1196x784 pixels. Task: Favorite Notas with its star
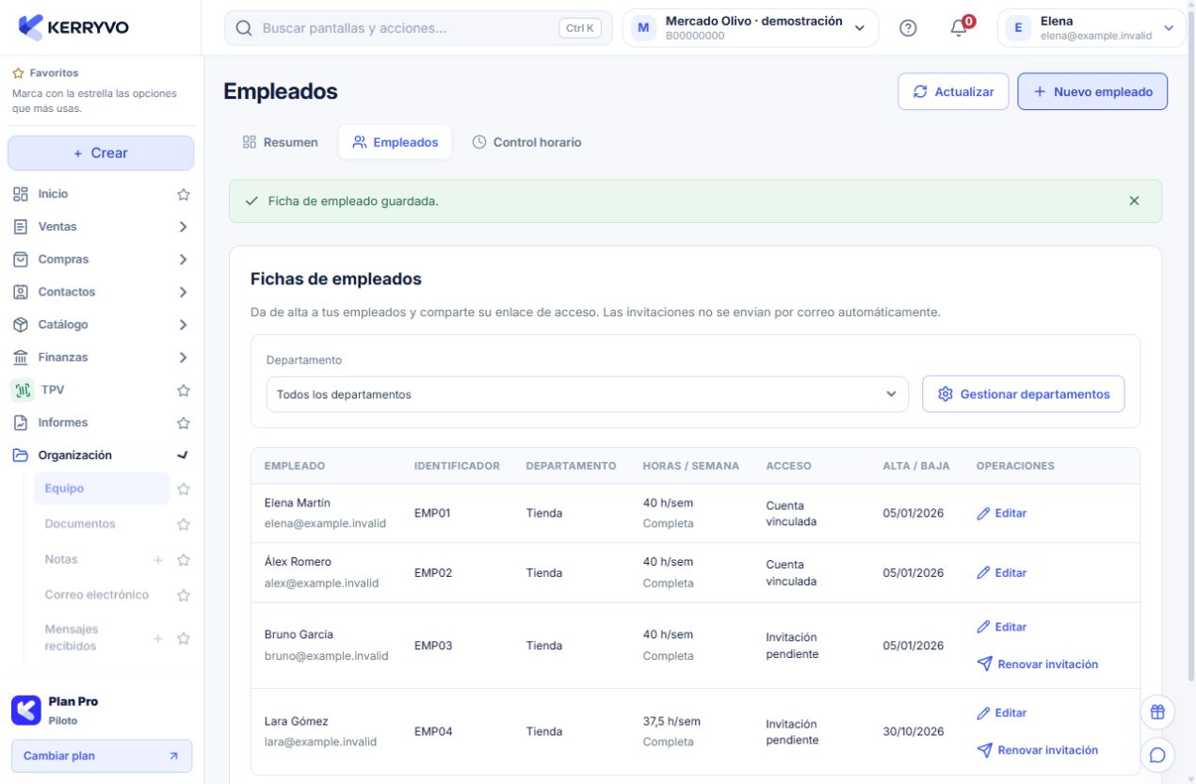[x=184, y=560]
